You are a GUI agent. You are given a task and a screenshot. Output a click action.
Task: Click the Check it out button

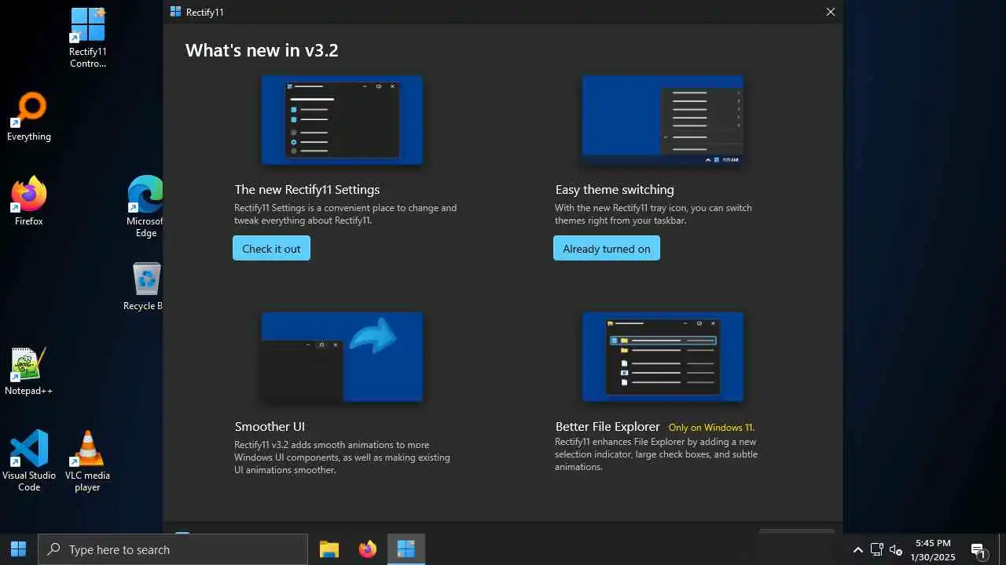click(271, 249)
